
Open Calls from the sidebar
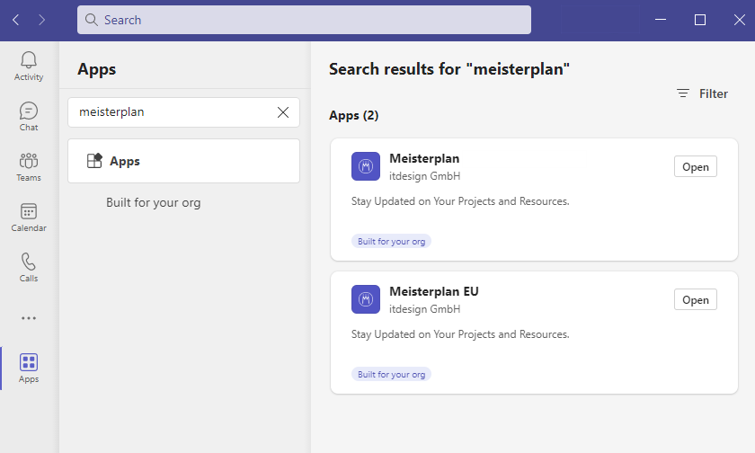point(29,268)
